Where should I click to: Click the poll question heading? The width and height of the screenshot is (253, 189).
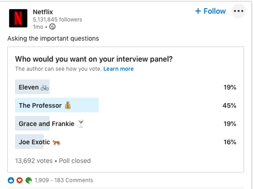coord(94,59)
